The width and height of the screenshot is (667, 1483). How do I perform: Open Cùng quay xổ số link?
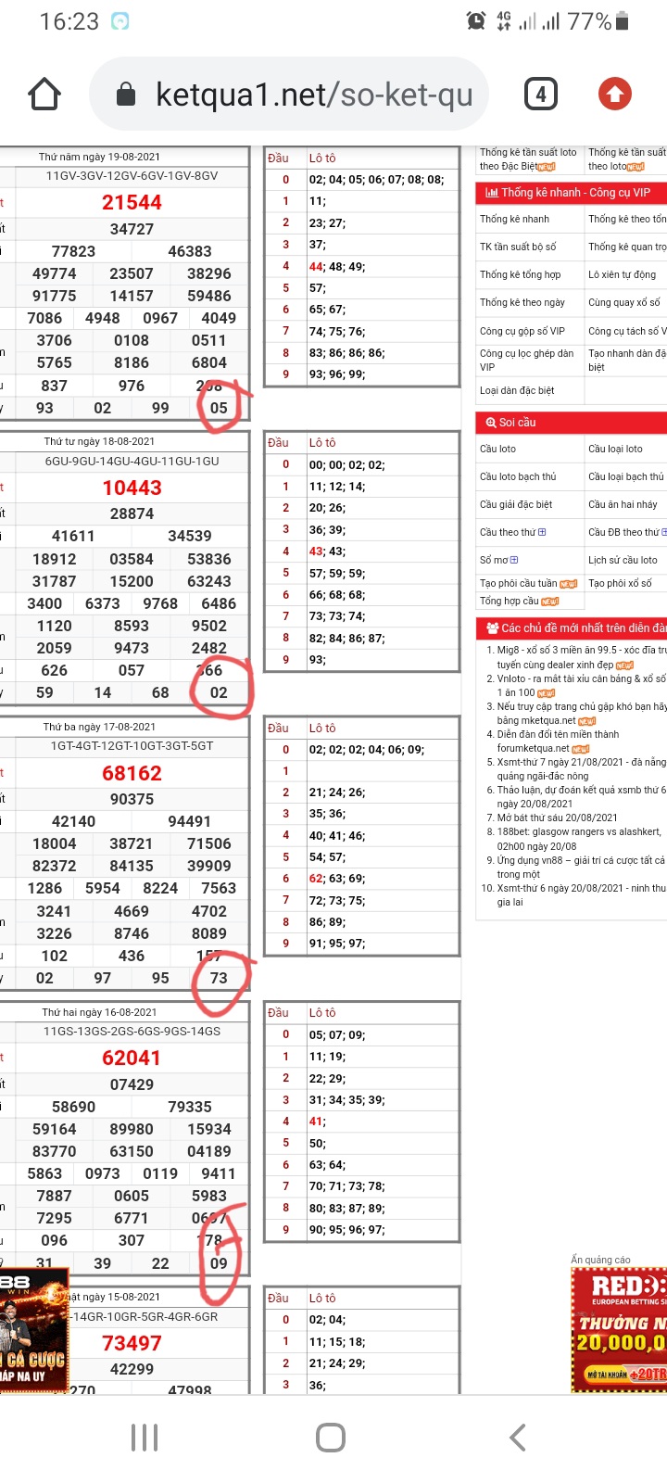624,302
